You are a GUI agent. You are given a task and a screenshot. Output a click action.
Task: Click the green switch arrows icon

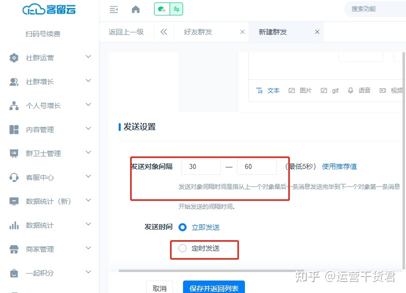(177, 9)
